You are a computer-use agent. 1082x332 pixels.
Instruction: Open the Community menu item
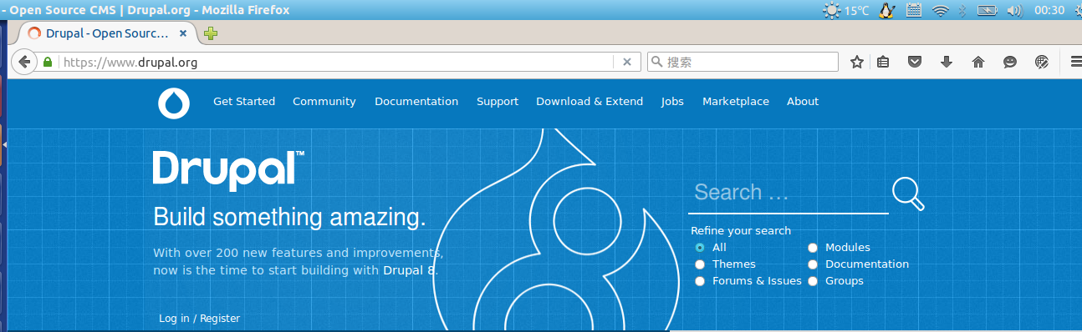[324, 102]
